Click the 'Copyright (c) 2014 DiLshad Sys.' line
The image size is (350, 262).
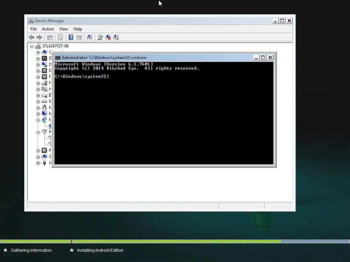tap(97, 68)
